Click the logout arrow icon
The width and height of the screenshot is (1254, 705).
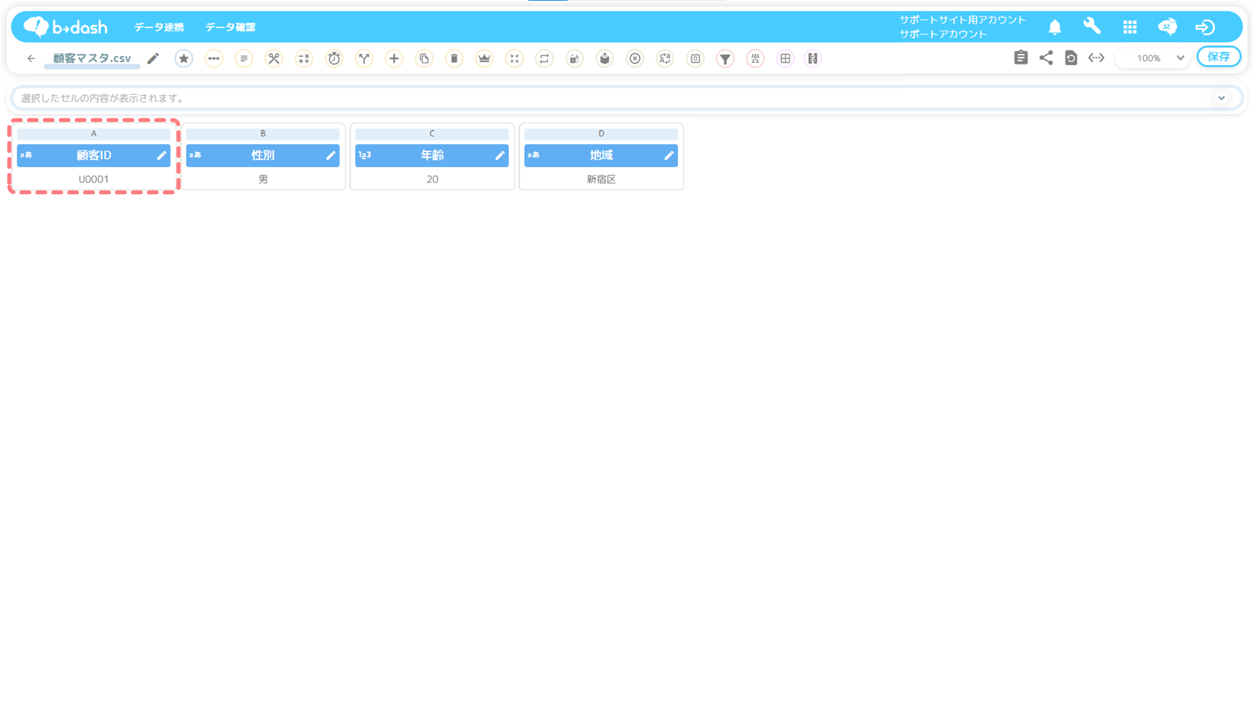pos(1205,27)
